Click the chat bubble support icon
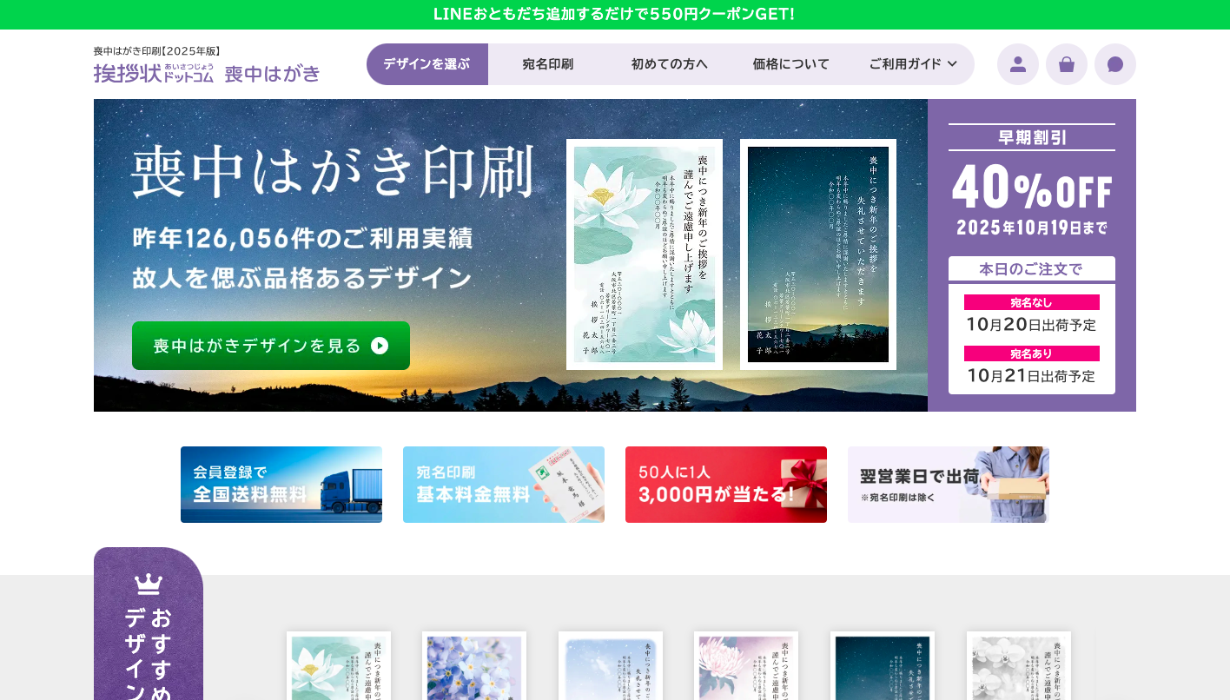Image resolution: width=1230 pixels, height=700 pixels. pos(1115,64)
